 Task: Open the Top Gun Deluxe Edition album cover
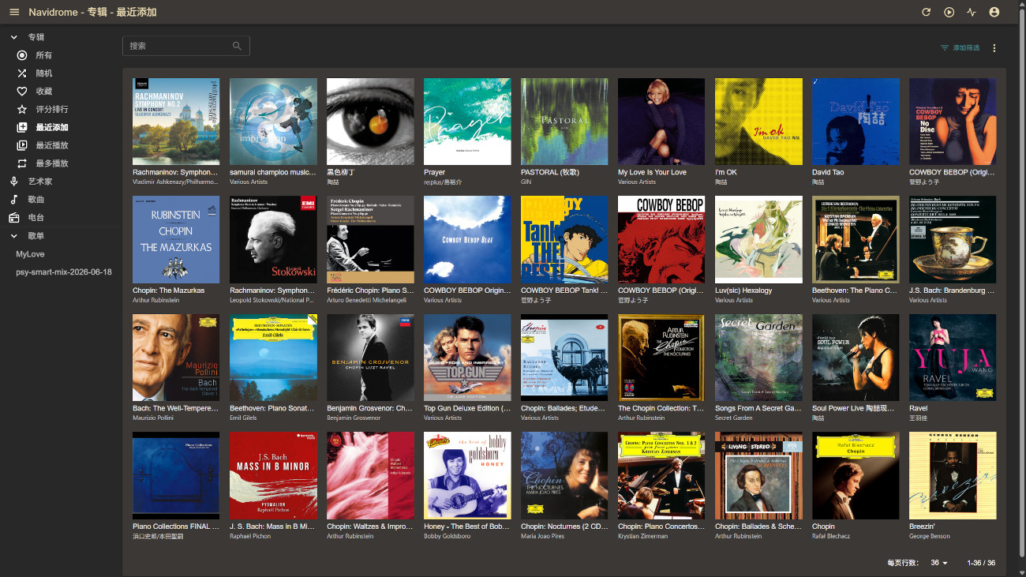click(x=467, y=358)
